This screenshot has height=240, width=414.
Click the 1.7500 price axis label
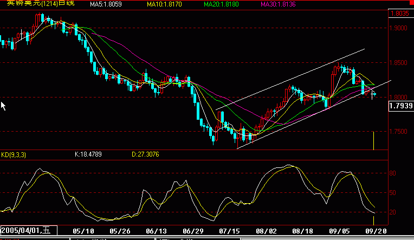(x=398, y=132)
